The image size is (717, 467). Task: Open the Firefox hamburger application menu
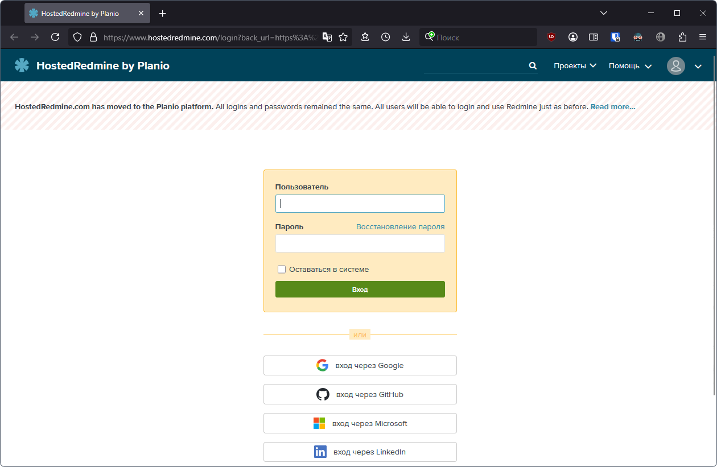click(x=703, y=37)
